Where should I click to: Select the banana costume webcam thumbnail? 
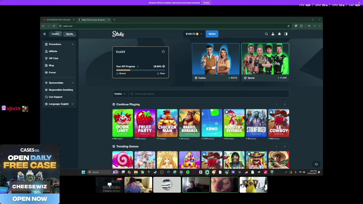click(253, 185)
